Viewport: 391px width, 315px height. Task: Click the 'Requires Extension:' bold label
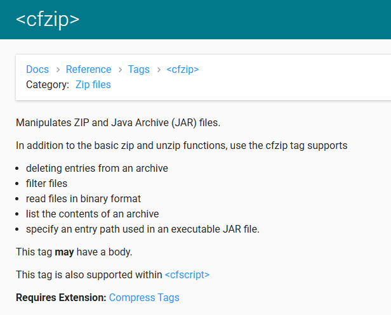pos(61,298)
